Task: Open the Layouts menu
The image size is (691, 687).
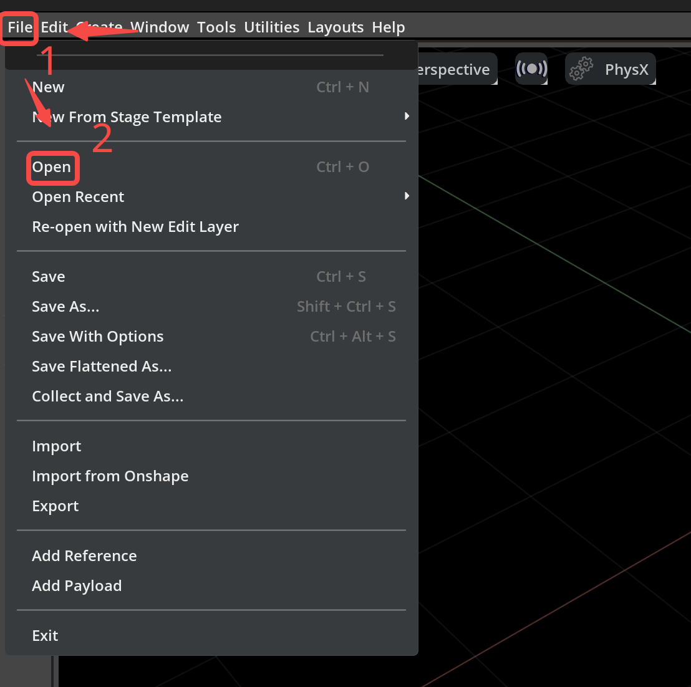Action: tap(336, 27)
